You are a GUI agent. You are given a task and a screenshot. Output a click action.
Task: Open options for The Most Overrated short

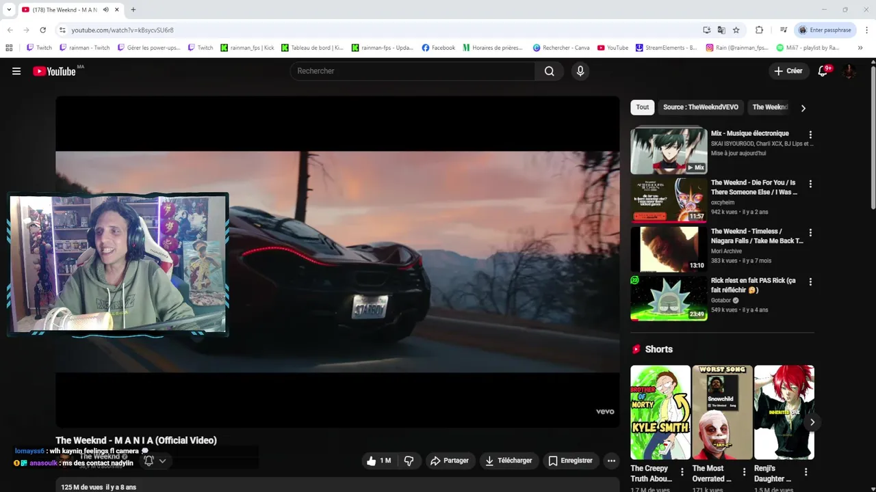click(x=744, y=471)
